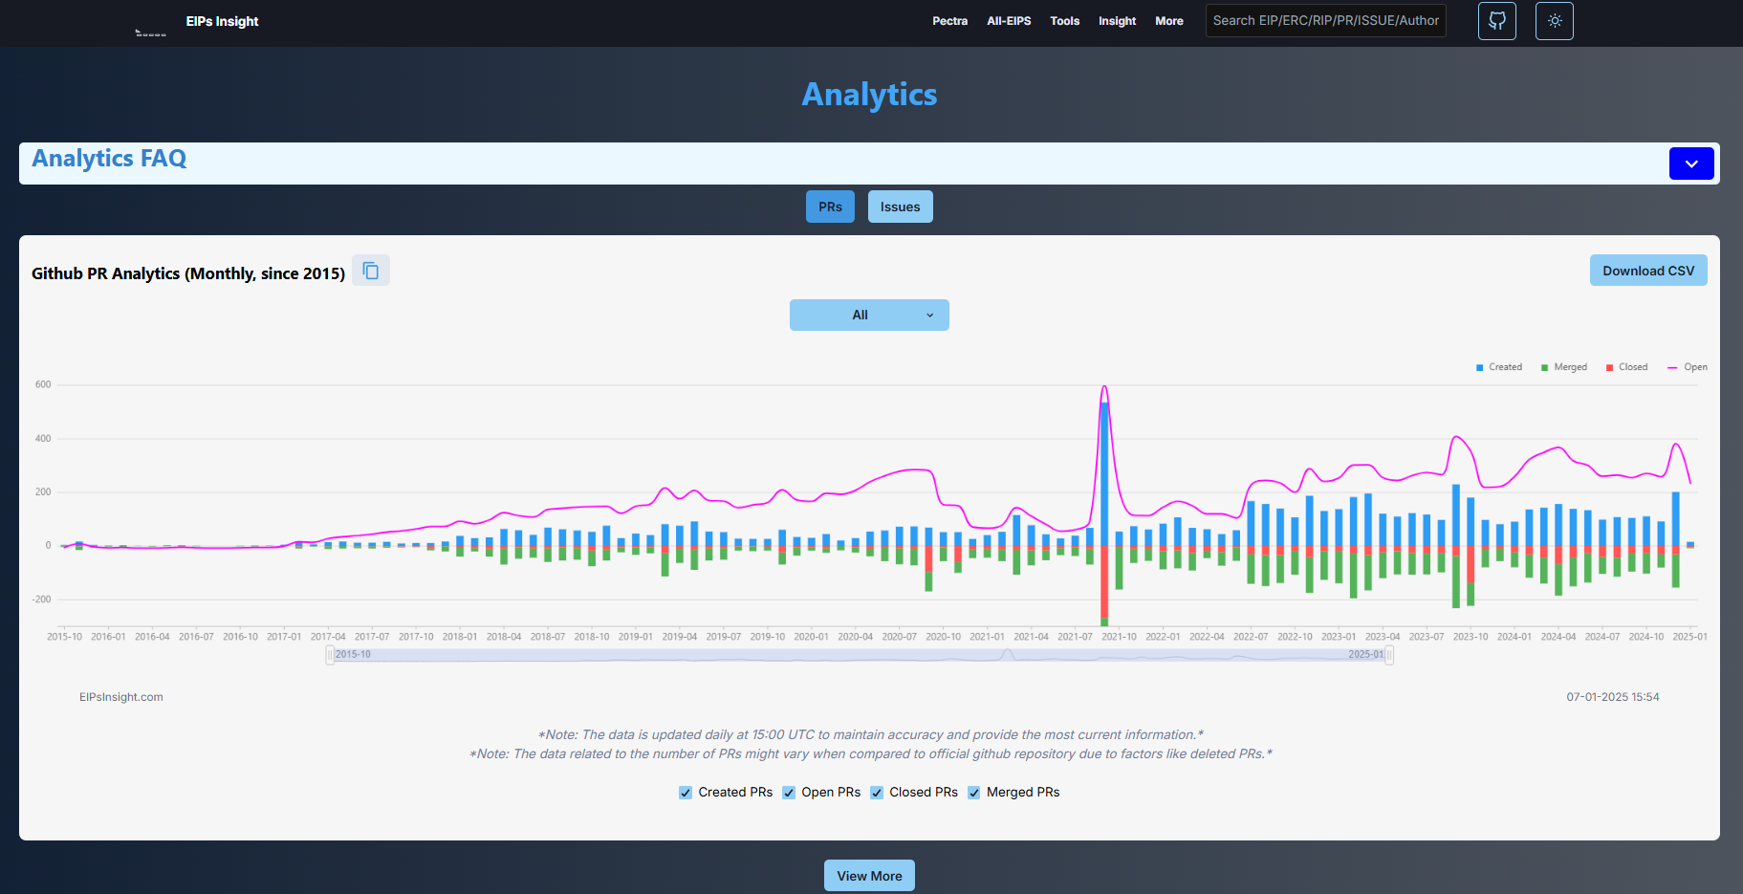The height and width of the screenshot is (894, 1743).
Task: Toggle the Closed legend marker in chart
Action: pos(1609,367)
